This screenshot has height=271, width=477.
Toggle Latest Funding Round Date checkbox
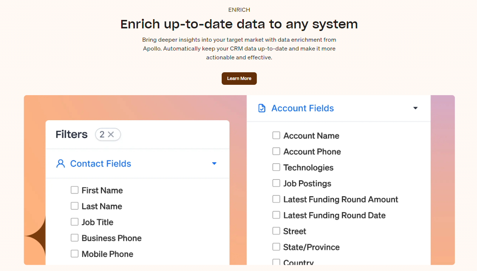click(276, 215)
